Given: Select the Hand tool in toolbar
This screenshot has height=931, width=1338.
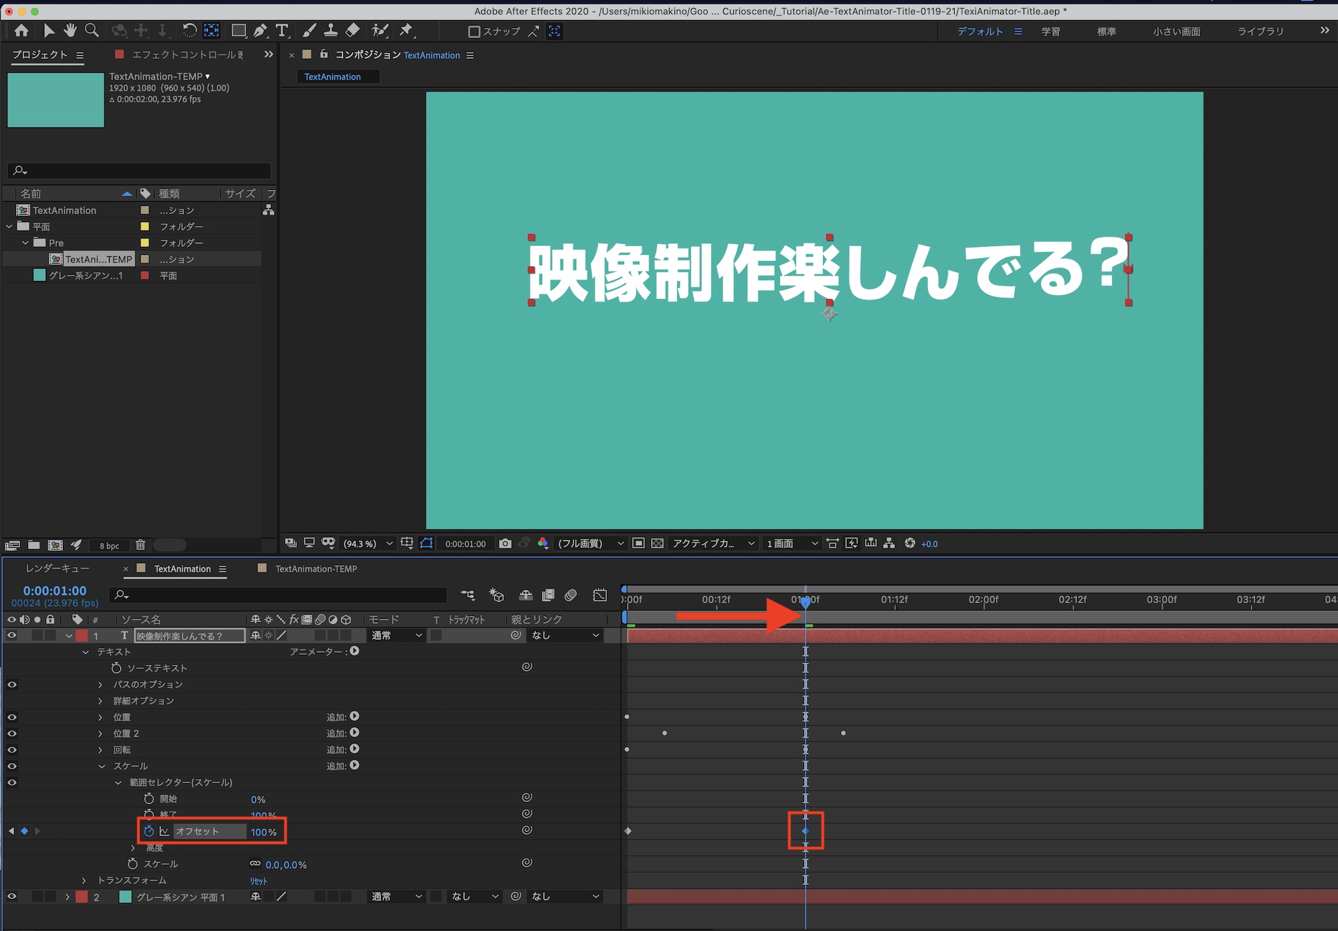Looking at the screenshot, I should [x=70, y=31].
